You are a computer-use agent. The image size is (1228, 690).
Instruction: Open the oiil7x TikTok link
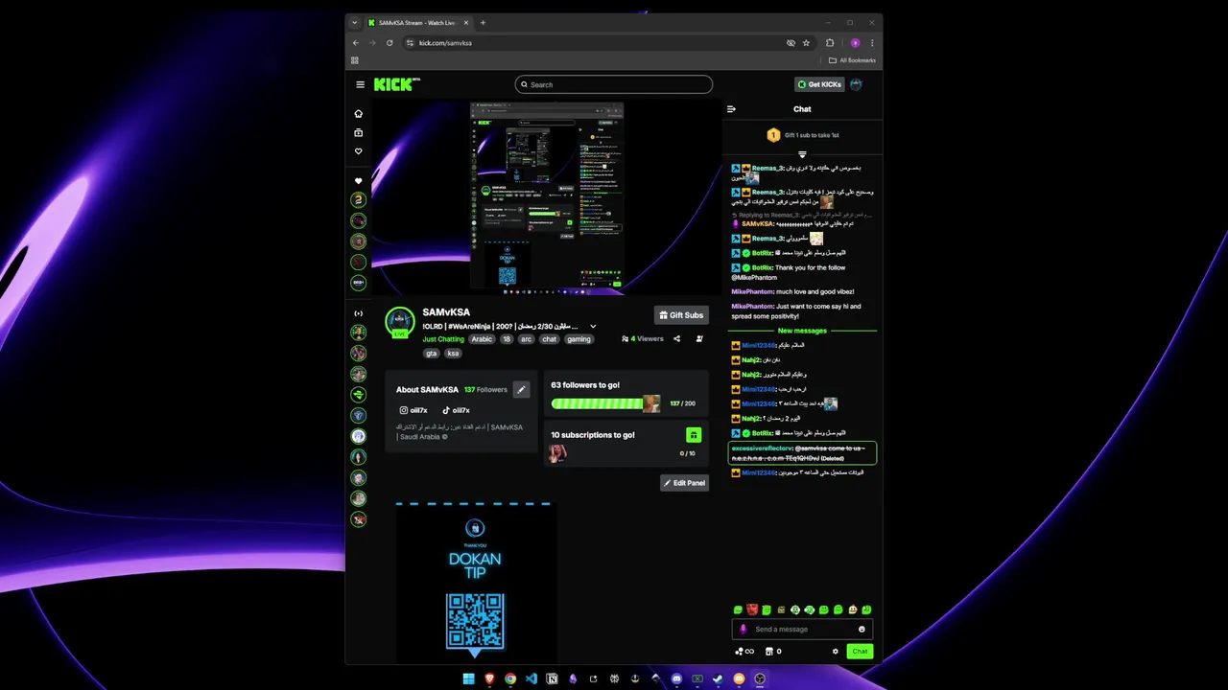(x=456, y=410)
